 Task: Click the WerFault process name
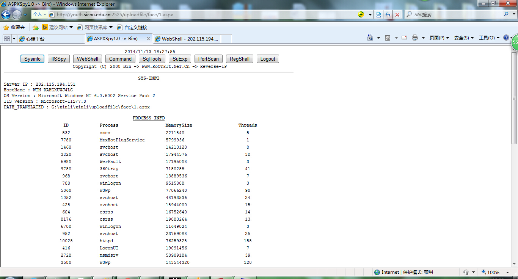110,161
